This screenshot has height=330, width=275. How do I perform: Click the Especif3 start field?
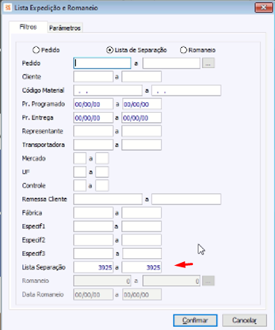[93, 254]
